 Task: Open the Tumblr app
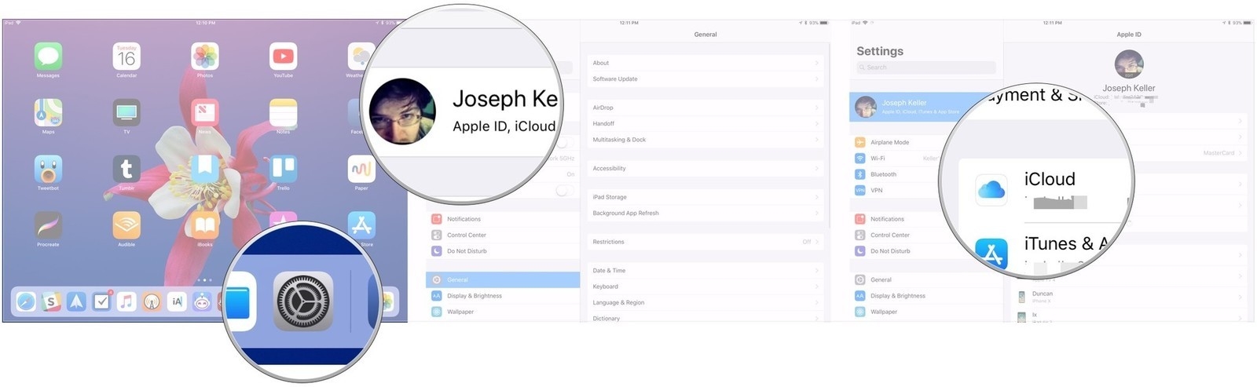tap(126, 170)
